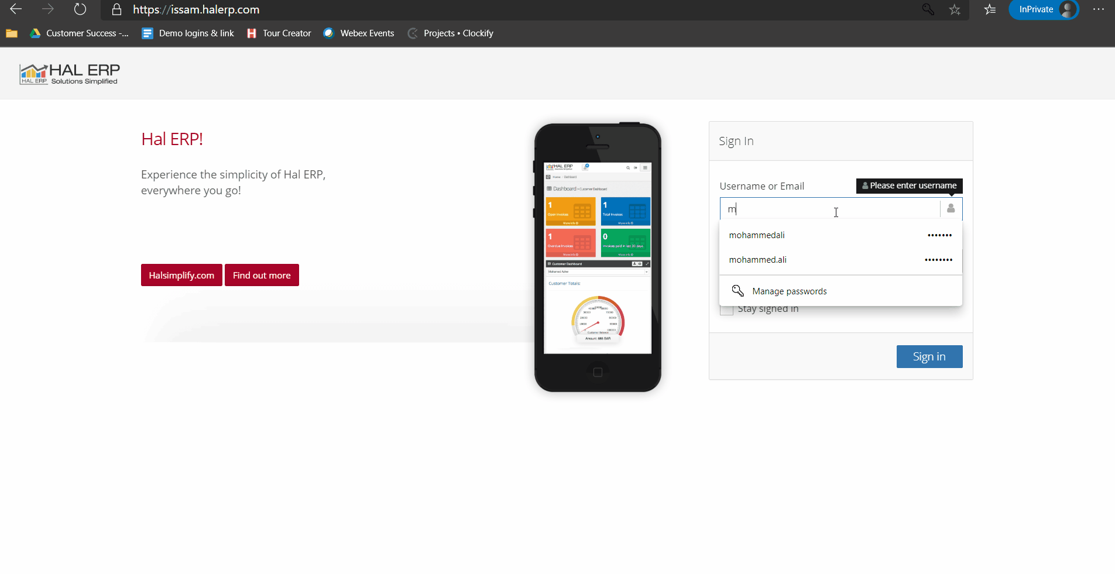The width and height of the screenshot is (1115, 574).
Task: Open Projects Clockify bookmark
Action: [451, 33]
